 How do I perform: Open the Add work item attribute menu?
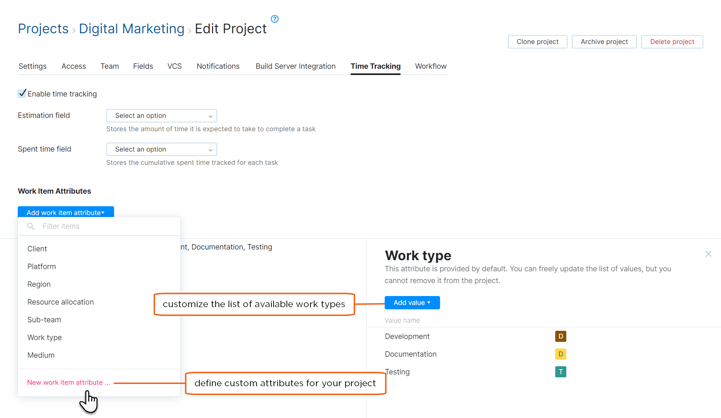[x=66, y=213]
